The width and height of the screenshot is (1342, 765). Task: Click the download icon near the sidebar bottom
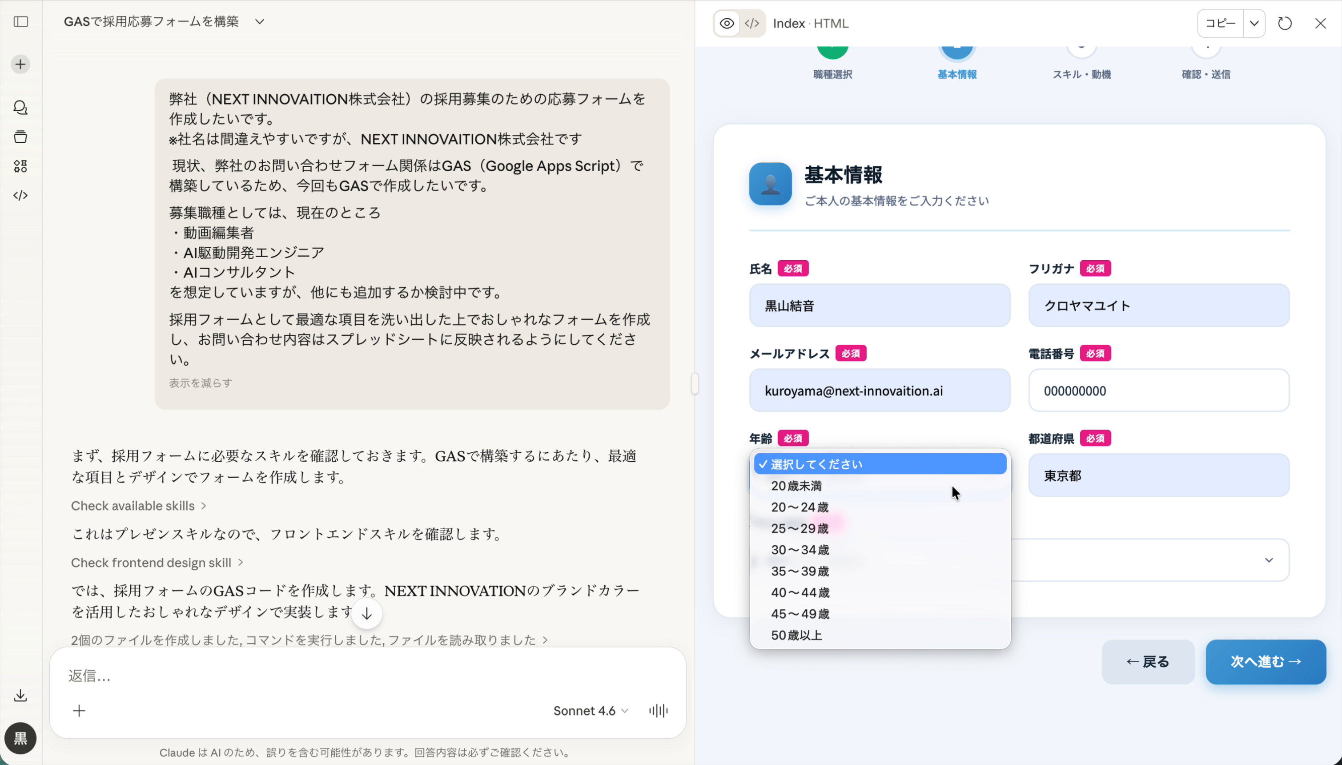20,695
